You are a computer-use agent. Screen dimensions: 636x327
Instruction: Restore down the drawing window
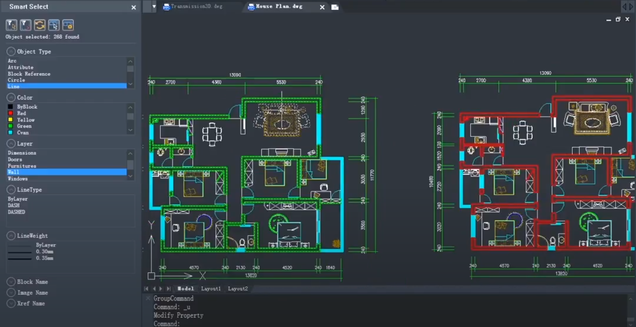(x=618, y=19)
